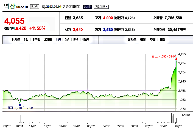Click the calendar icon beside 2023.09.04
Screen dimensions: 193x132
[44, 7]
